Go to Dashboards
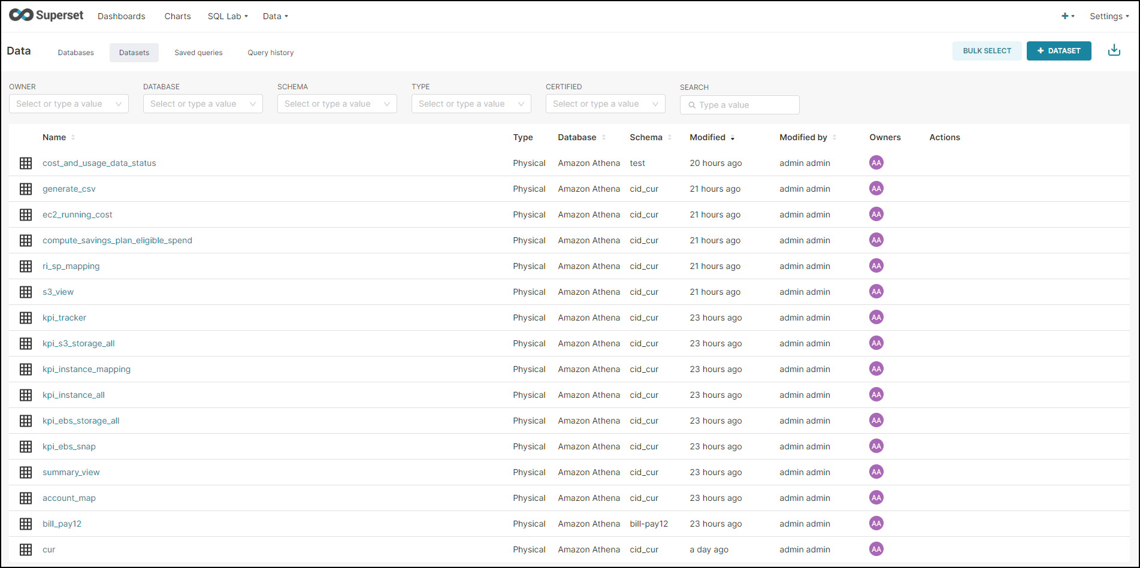Screen dimensions: 1140x568 (x=122, y=16)
